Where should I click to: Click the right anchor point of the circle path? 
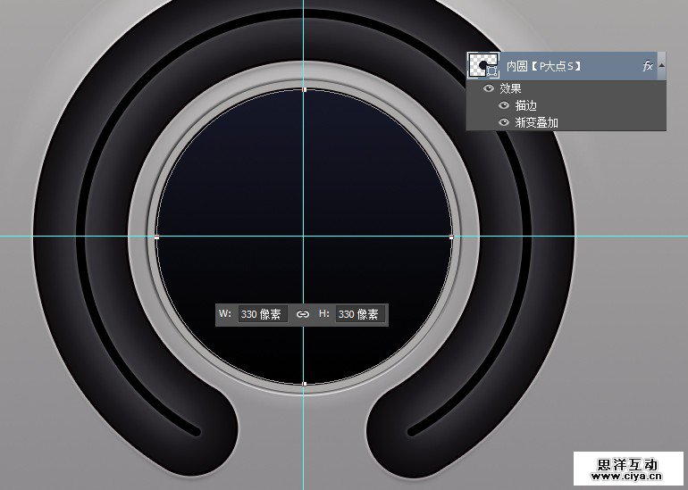452,237
